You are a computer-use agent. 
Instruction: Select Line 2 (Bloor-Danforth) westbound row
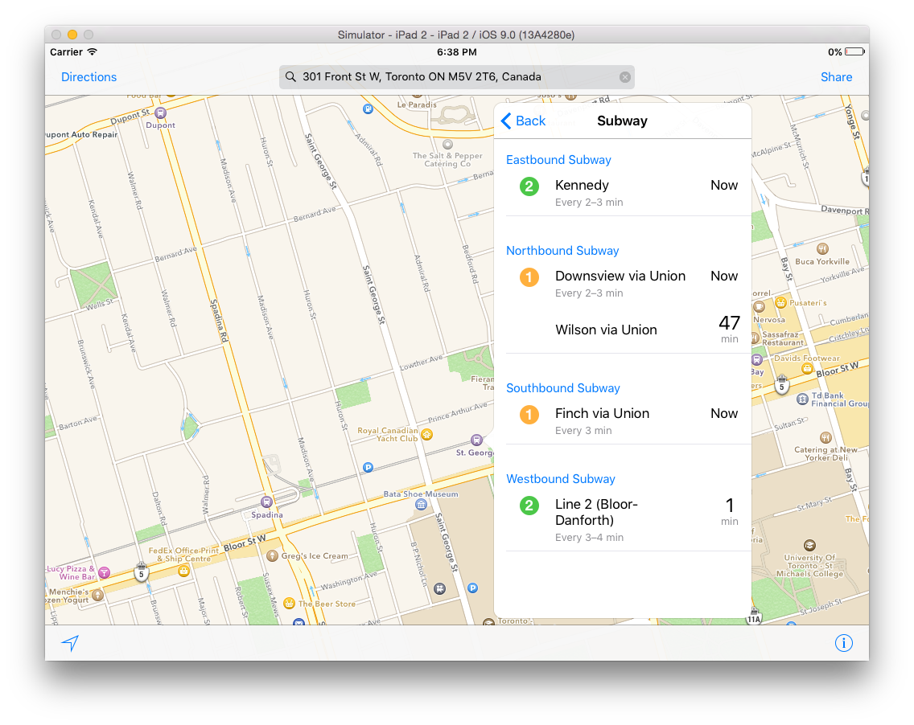click(623, 520)
